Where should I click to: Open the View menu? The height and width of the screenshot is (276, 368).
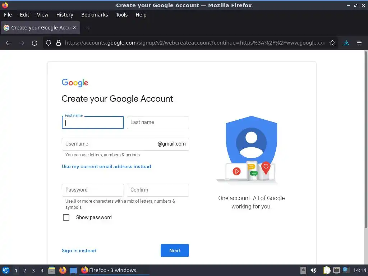(42, 15)
